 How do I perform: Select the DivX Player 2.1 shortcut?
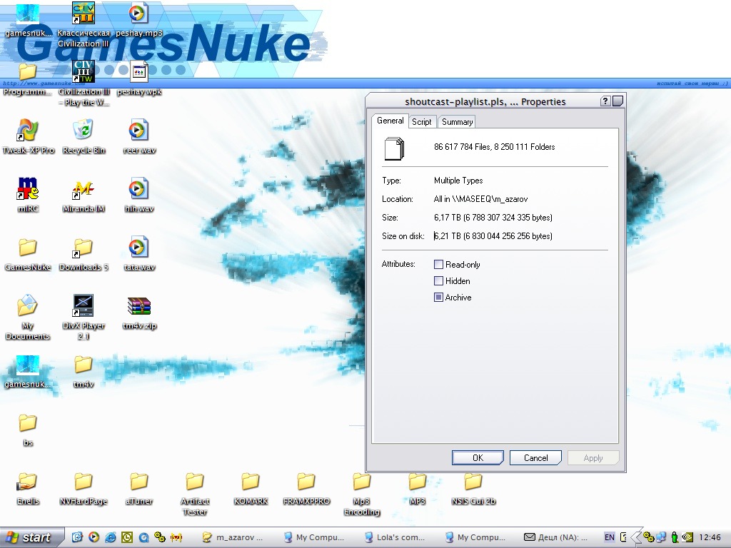83,307
